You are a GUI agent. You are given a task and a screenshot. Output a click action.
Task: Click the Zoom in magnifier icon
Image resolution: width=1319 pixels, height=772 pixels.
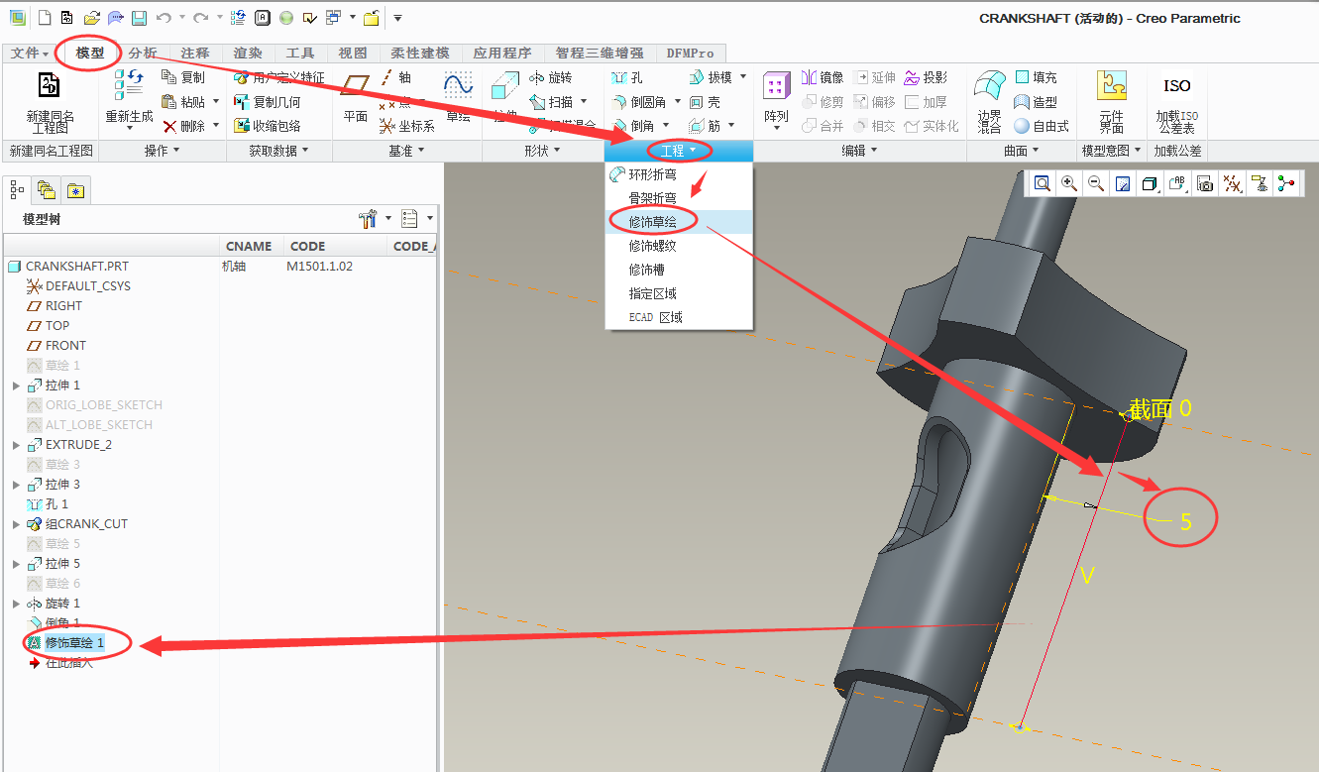(x=1069, y=183)
